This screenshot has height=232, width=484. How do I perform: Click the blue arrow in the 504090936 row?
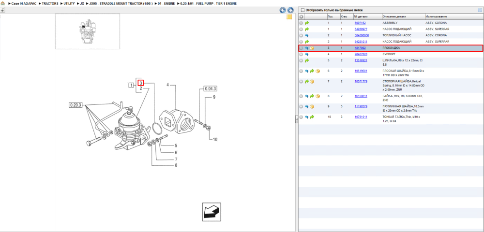point(306,35)
